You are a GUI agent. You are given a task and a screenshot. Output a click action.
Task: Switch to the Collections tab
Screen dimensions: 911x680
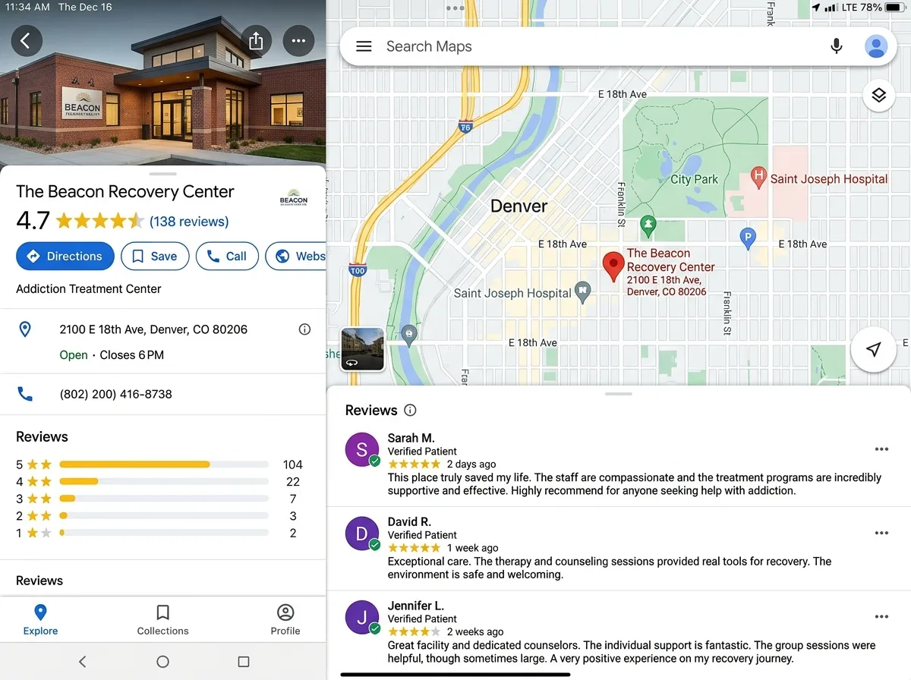[162, 619]
